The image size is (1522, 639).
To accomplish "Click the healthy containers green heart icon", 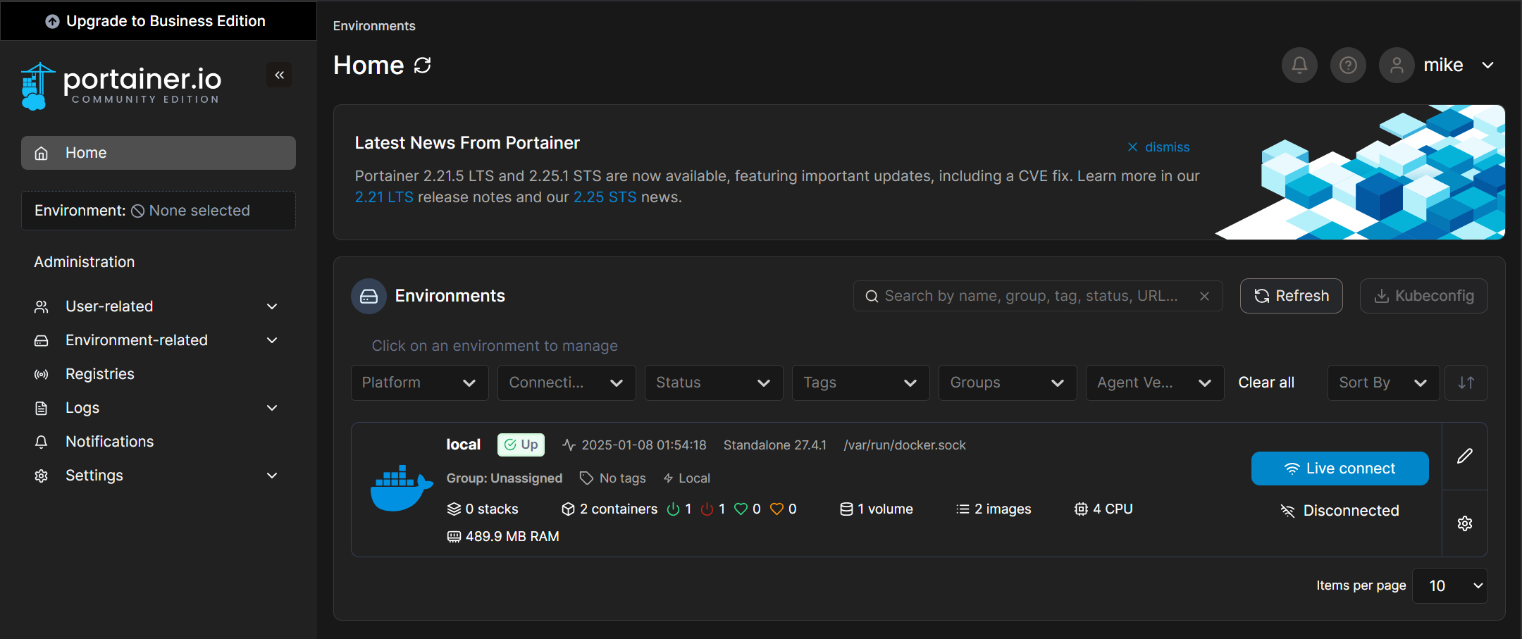I will click(x=741, y=509).
